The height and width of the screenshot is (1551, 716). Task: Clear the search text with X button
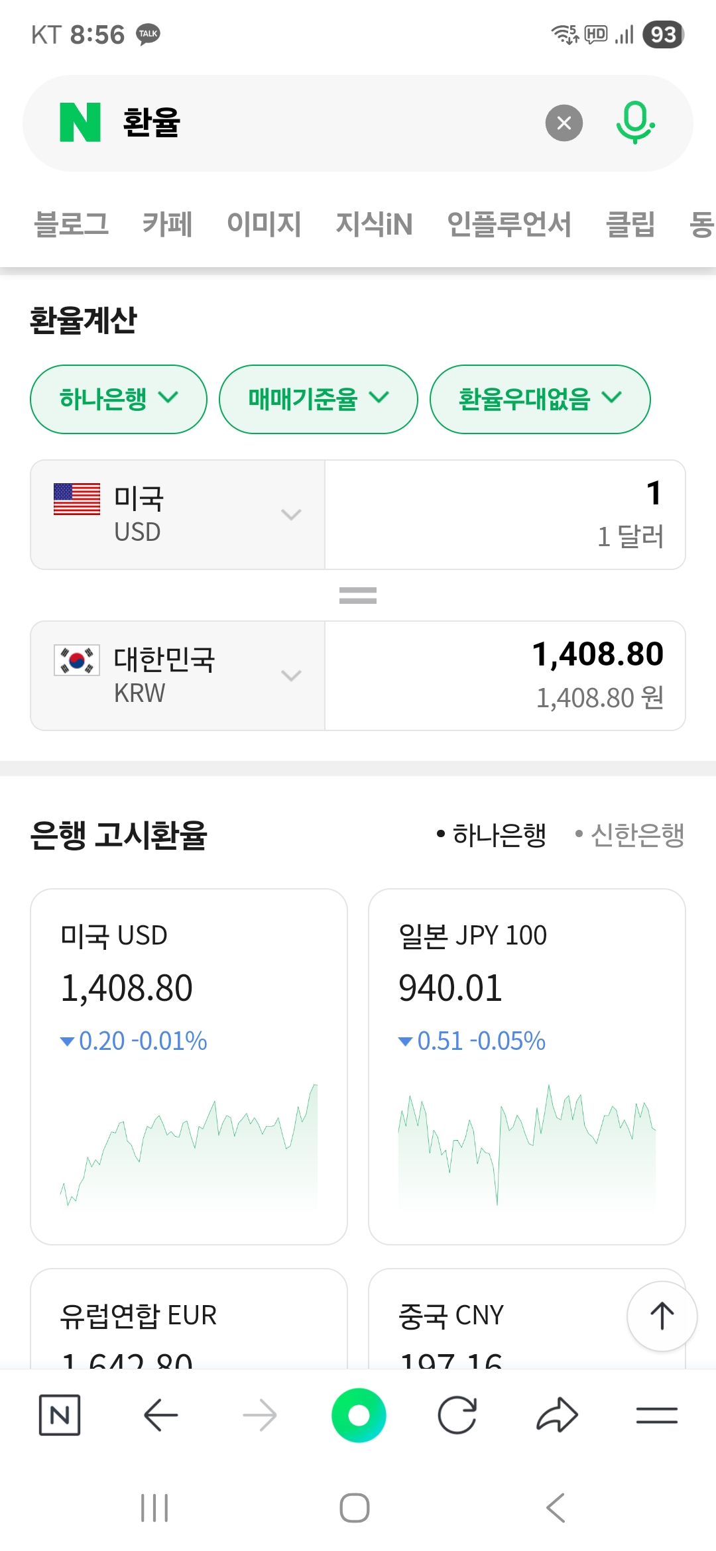[x=564, y=123]
